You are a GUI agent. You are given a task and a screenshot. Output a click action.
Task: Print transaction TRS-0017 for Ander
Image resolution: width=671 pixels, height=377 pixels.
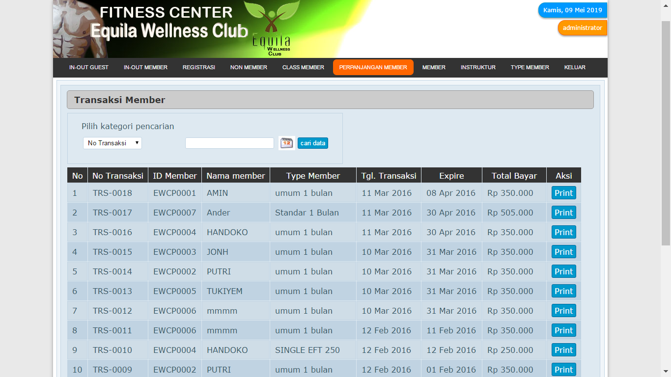coord(563,213)
